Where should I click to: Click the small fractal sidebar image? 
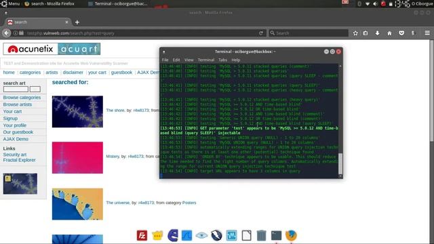coord(20,184)
